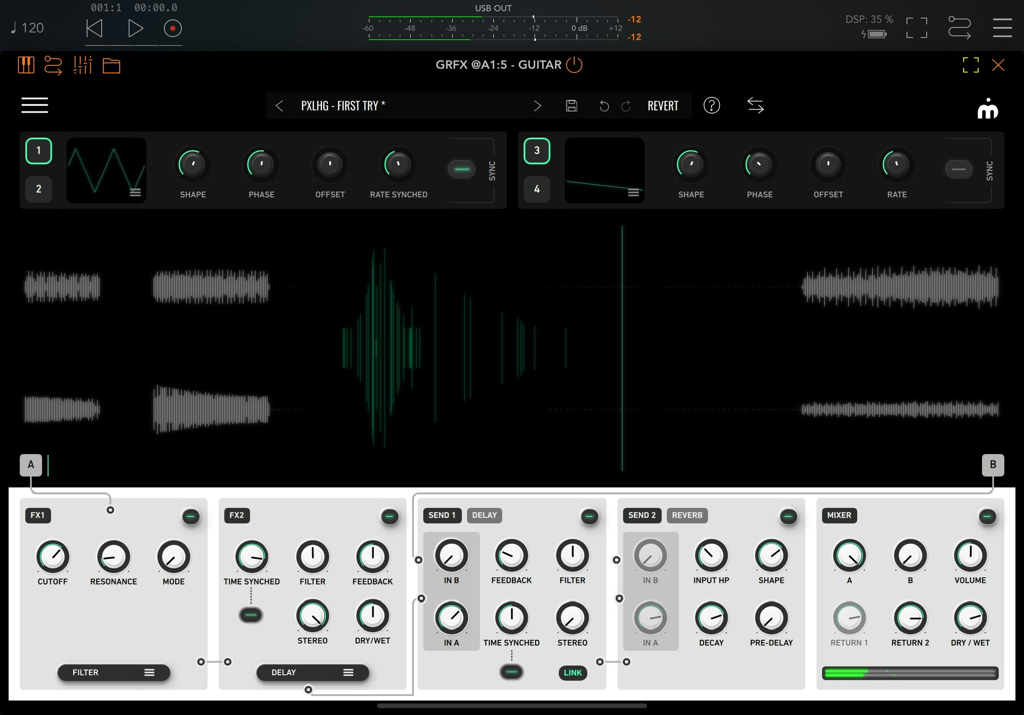Image resolution: width=1024 pixels, height=715 pixels.
Task: Click the LINK button in SEND 1
Action: (572, 673)
